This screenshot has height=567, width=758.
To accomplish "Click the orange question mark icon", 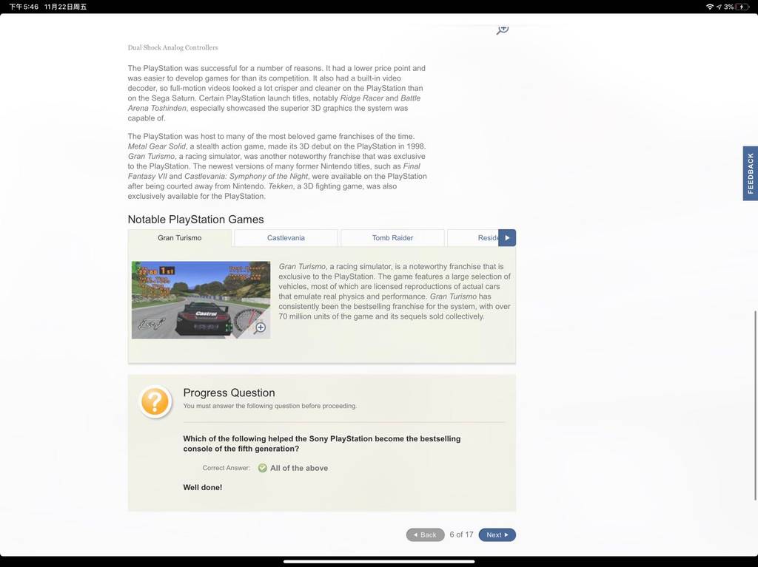I will pos(155,401).
